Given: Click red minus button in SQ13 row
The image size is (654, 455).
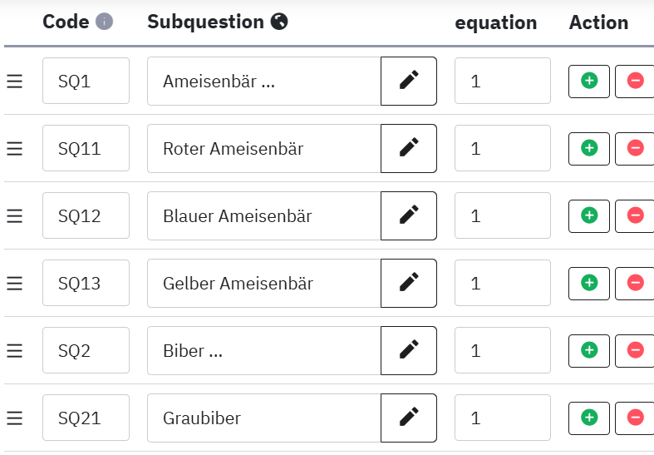Looking at the screenshot, I should click(635, 283).
